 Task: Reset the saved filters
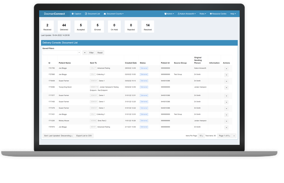pyautogui.click(x=100, y=52)
